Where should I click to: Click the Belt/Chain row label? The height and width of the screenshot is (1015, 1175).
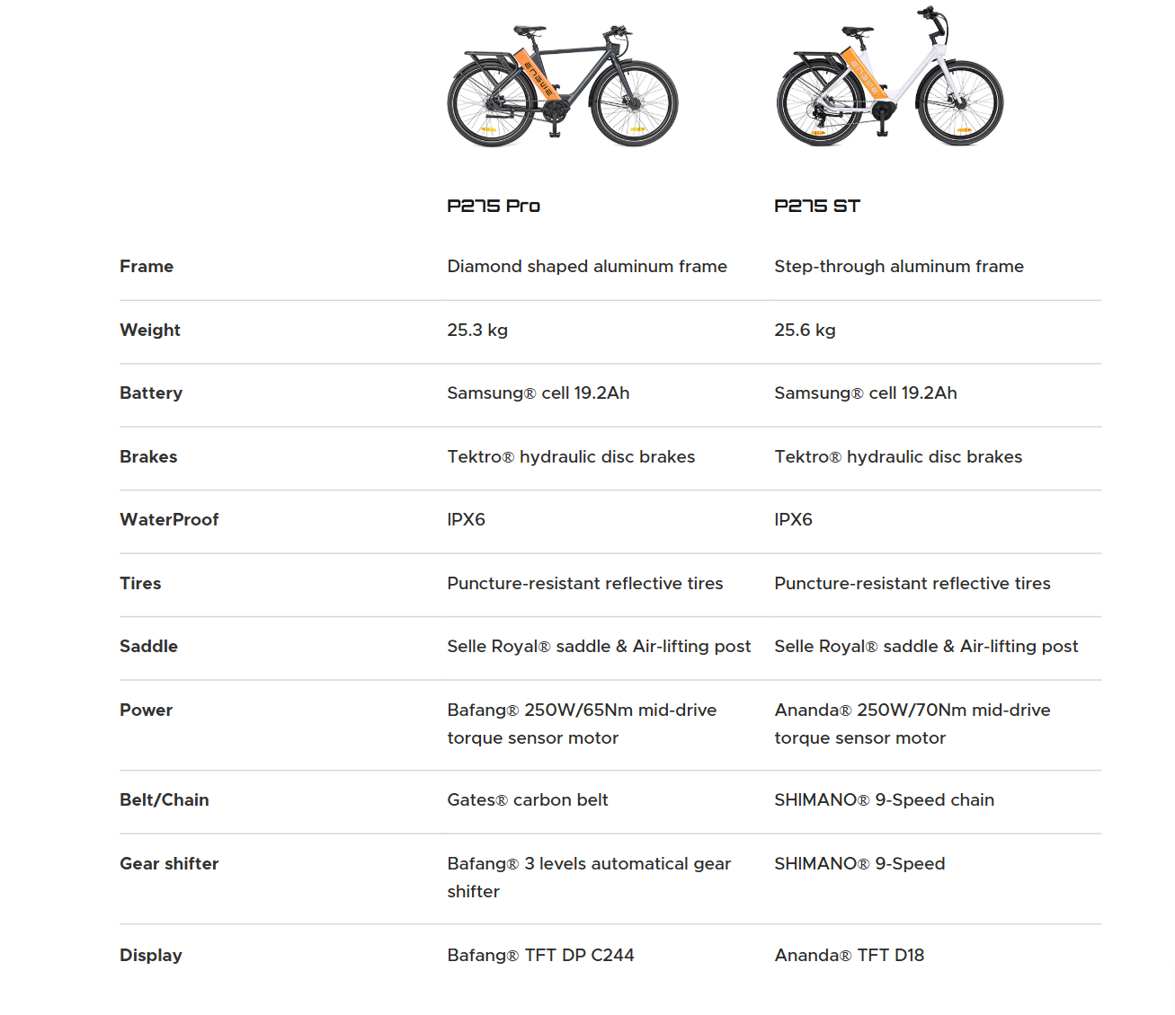click(164, 800)
